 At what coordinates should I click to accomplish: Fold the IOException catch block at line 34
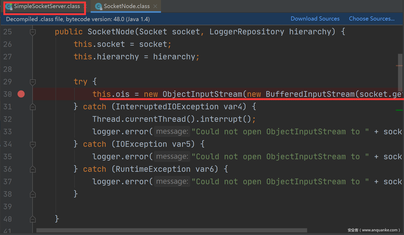[x=33, y=144]
